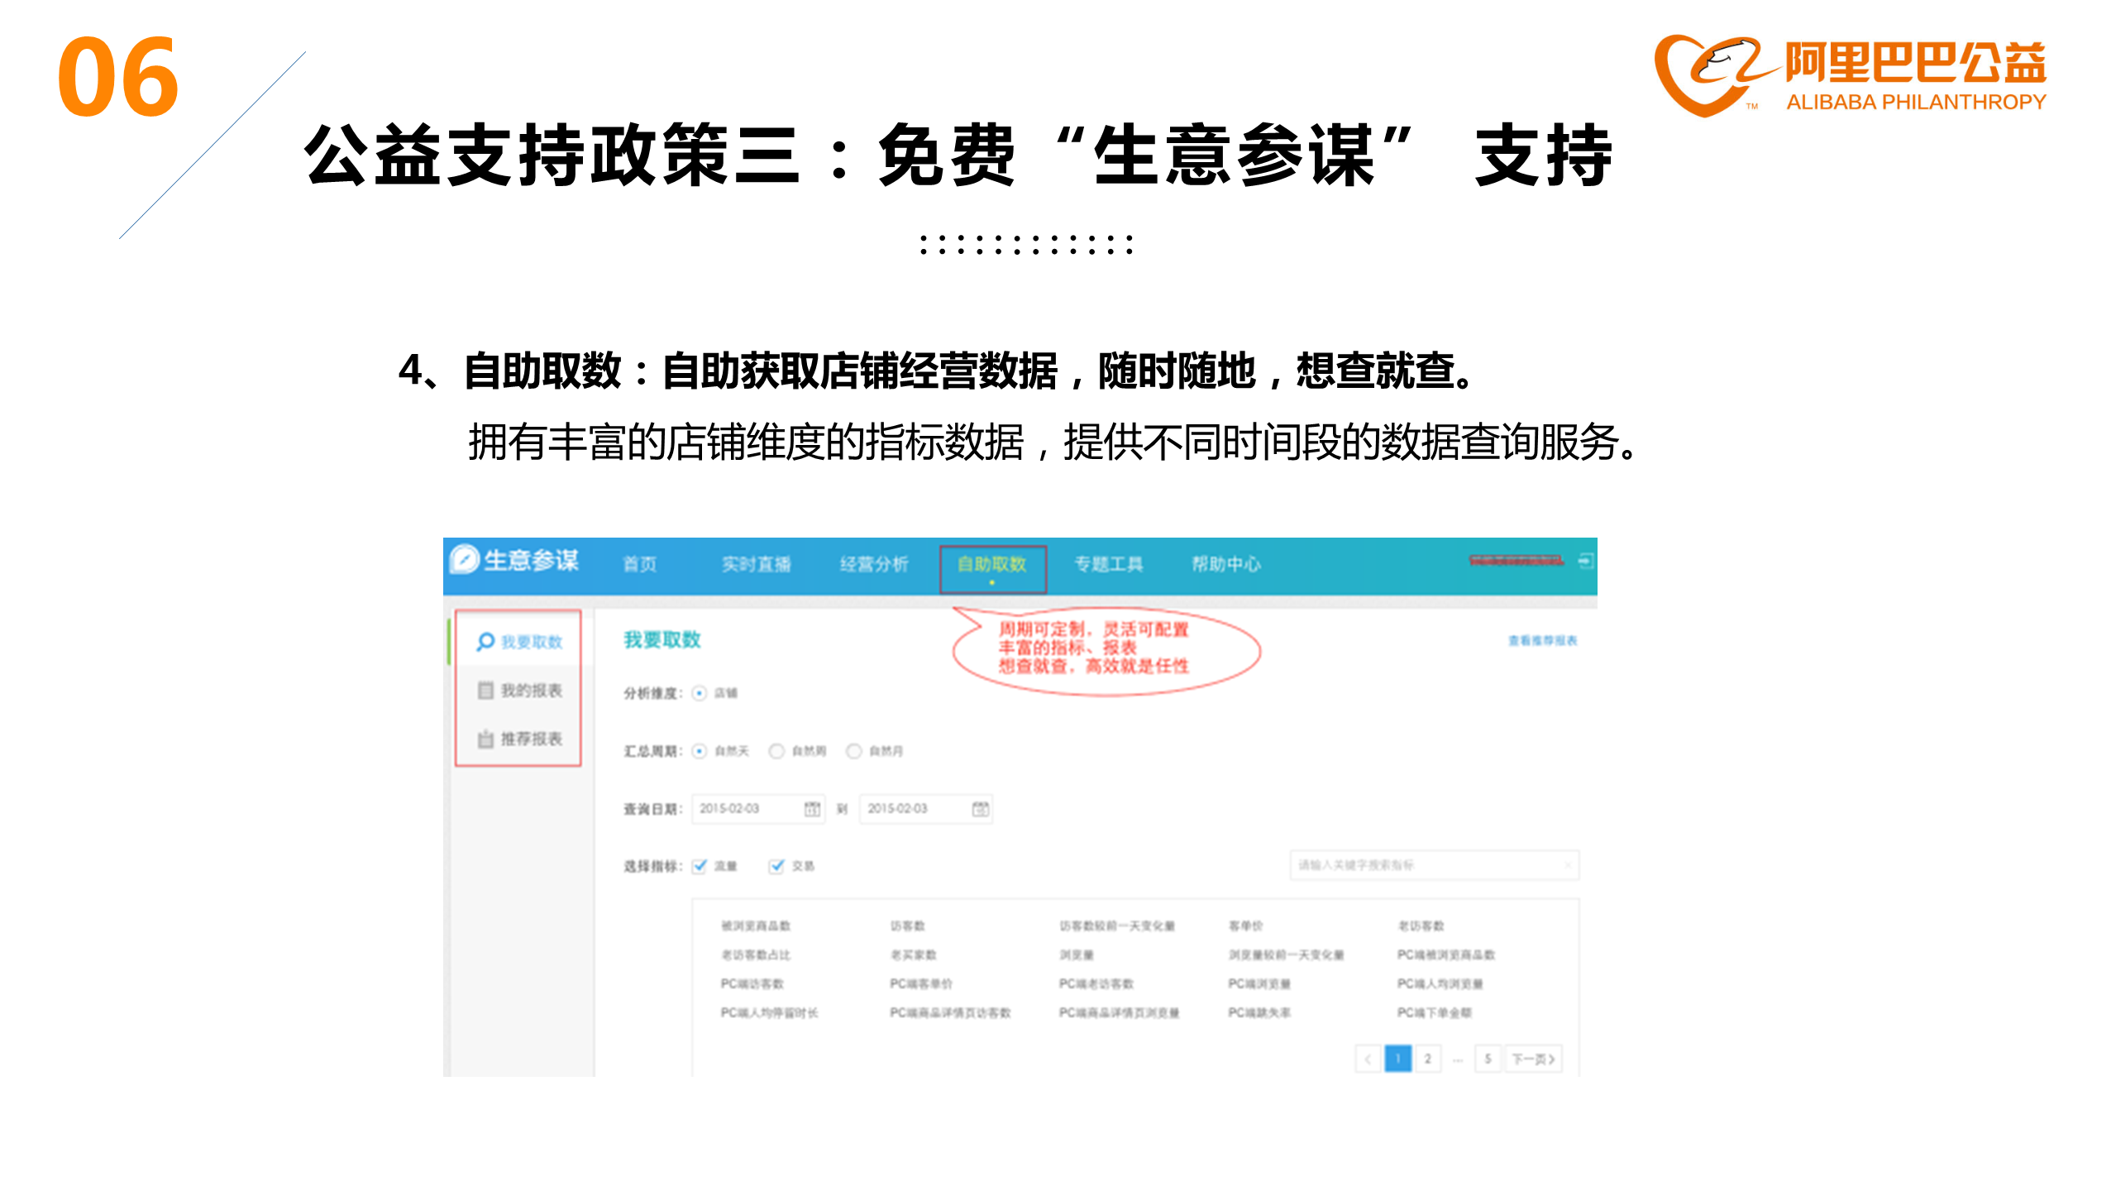This screenshot has width=2116, height=1191.
Task: Open the 经营分析 tab
Action: pyautogui.click(x=873, y=564)
